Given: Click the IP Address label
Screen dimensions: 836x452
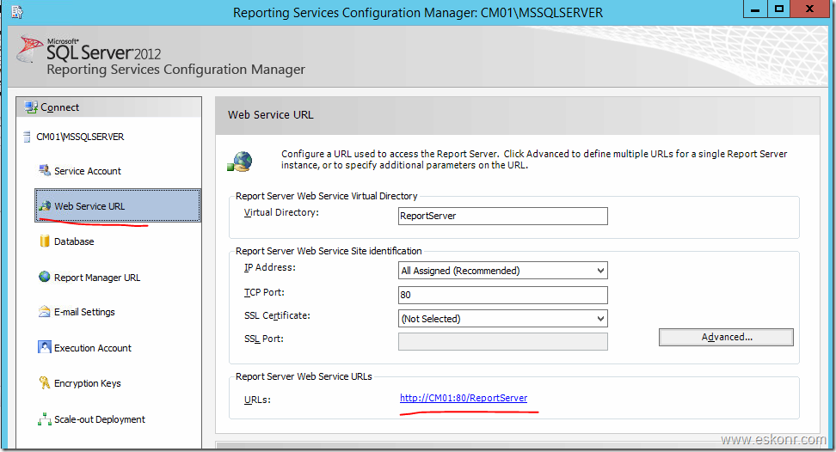Looking at the screenshot, I should 270,267.
